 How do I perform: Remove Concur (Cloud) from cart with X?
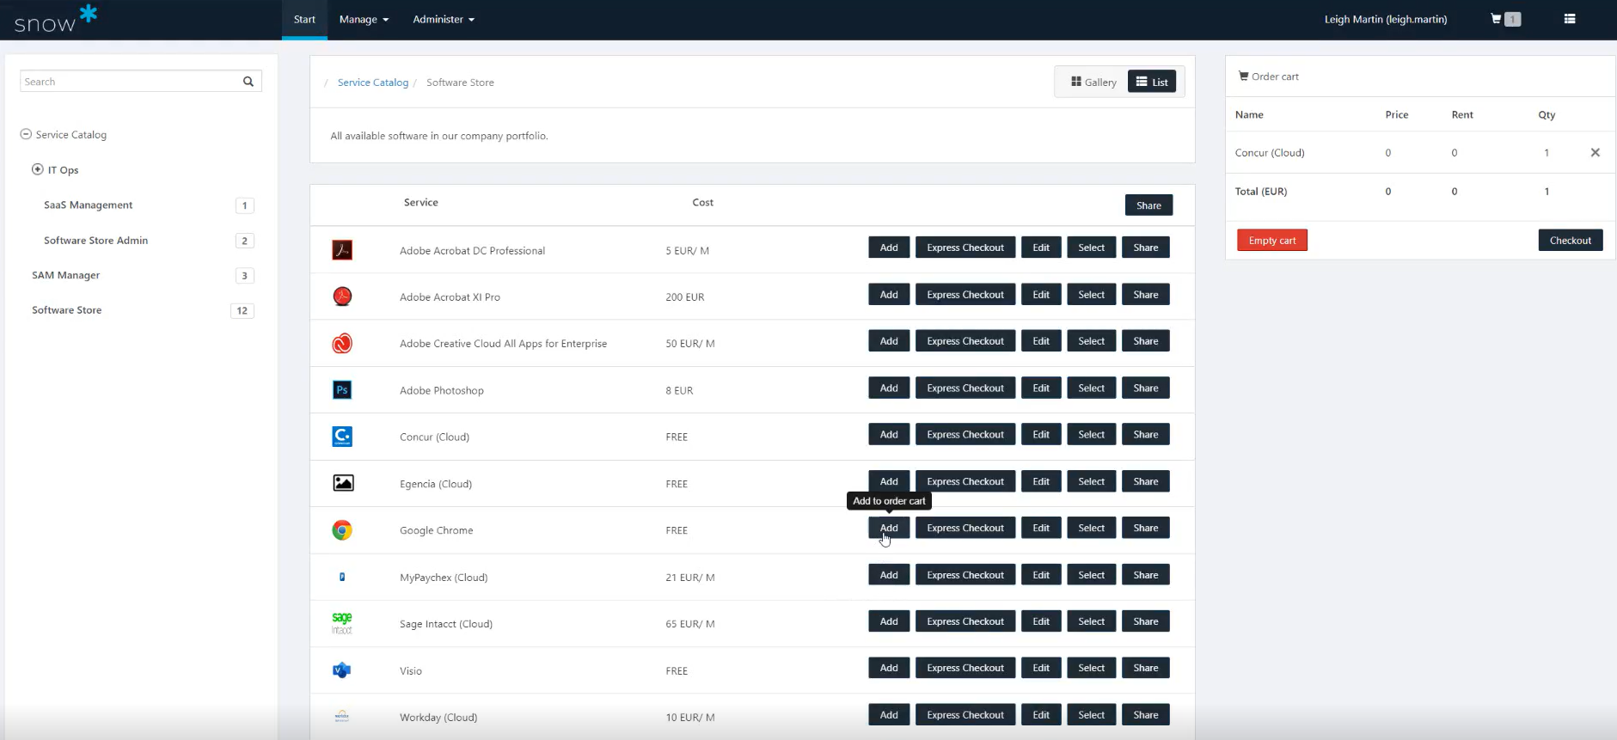pos(1595,153)
